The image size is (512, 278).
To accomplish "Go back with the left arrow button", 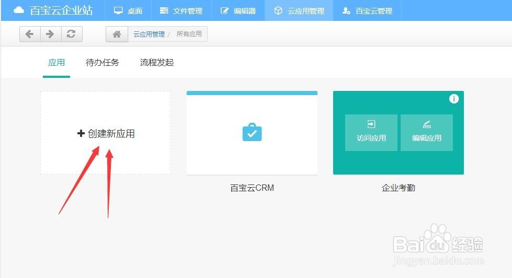I will [x=30, y=34].
